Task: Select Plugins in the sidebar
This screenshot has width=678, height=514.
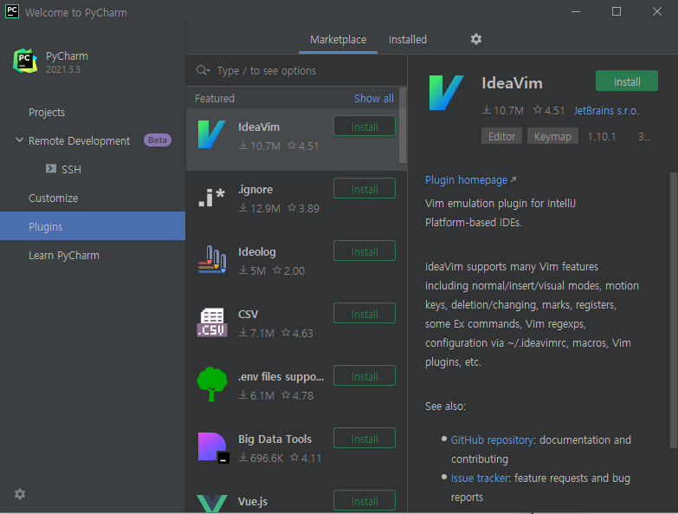Action: [93, 226]
